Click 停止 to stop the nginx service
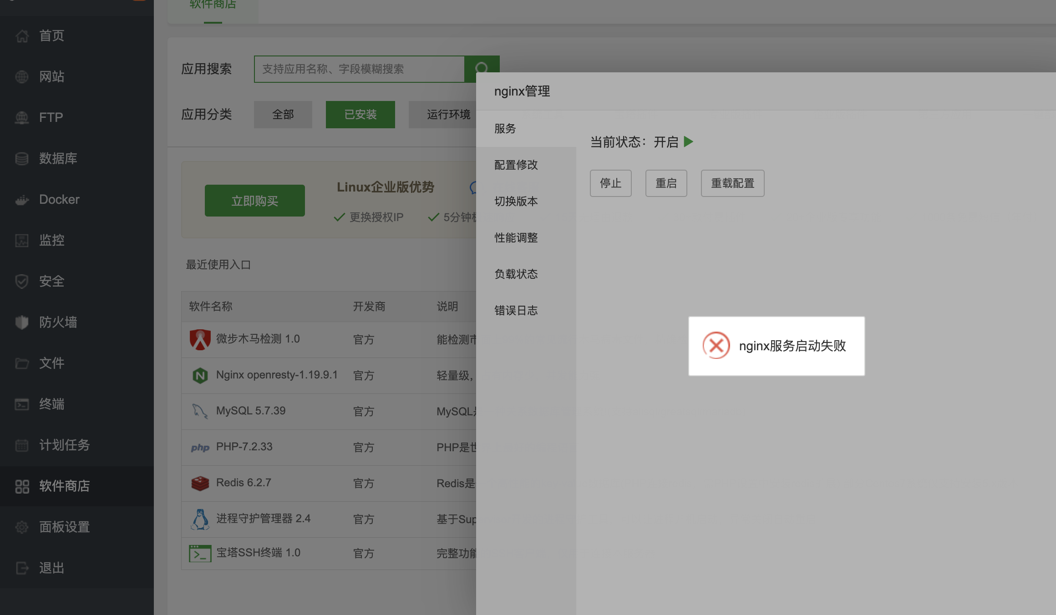 [610, 183]
